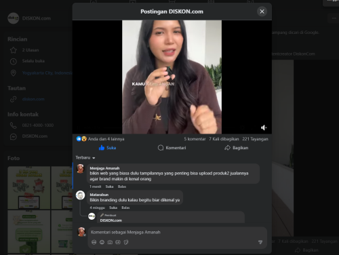Open the Yogyakarta City, Indonesia location link
The width and height of the screenshot is (339, 255).
pos(47,73)
